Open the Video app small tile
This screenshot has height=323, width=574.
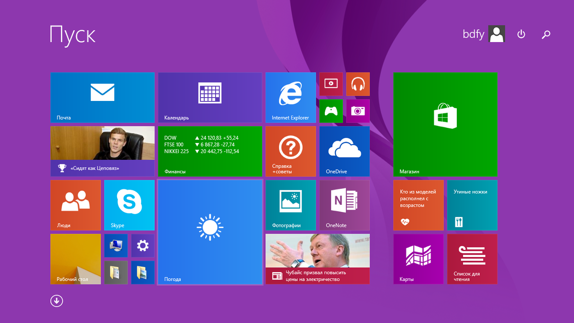coord(331,84)
